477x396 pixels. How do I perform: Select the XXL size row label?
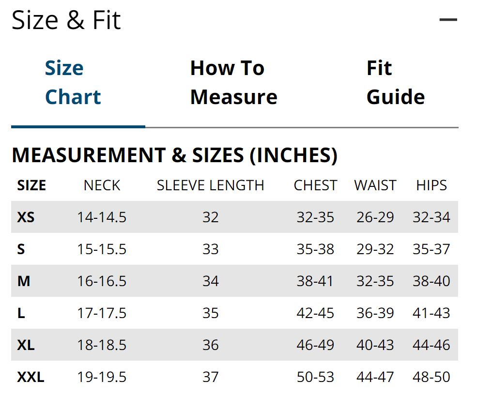31,377
